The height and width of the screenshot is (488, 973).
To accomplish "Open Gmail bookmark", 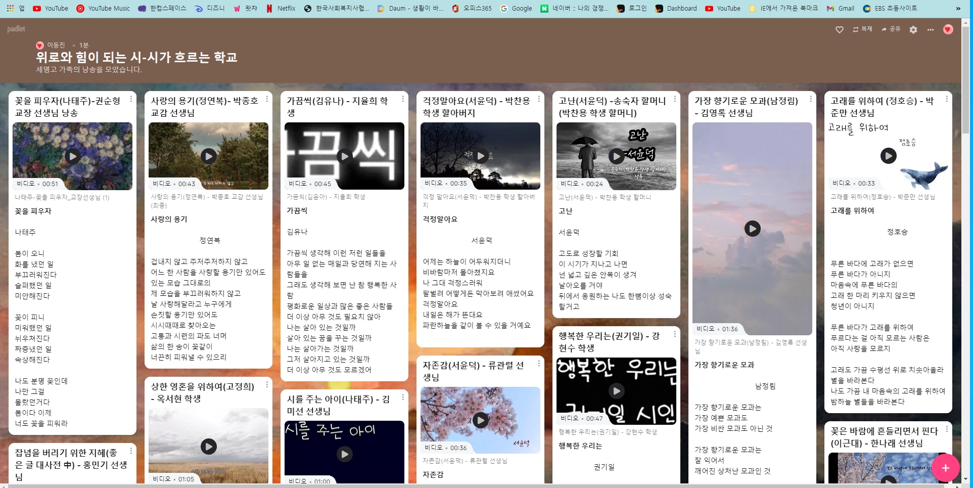I will [x=841, y=8].
